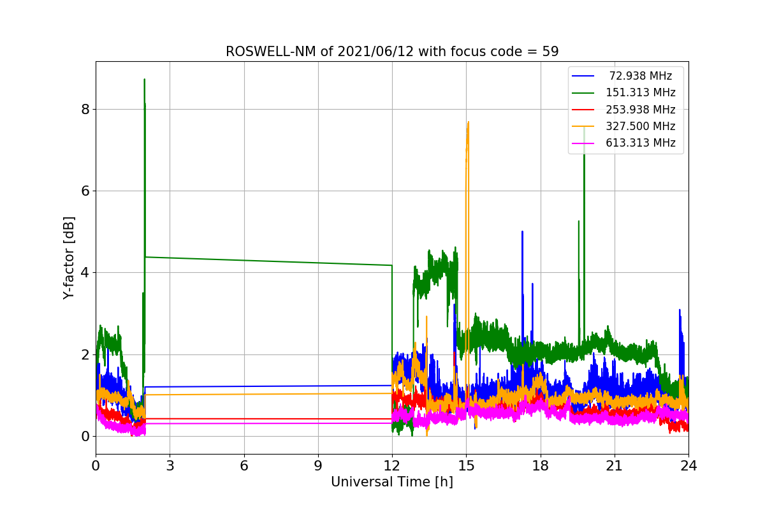
Task: Click x-axis tick label 24
Action: tap(688, 466)
